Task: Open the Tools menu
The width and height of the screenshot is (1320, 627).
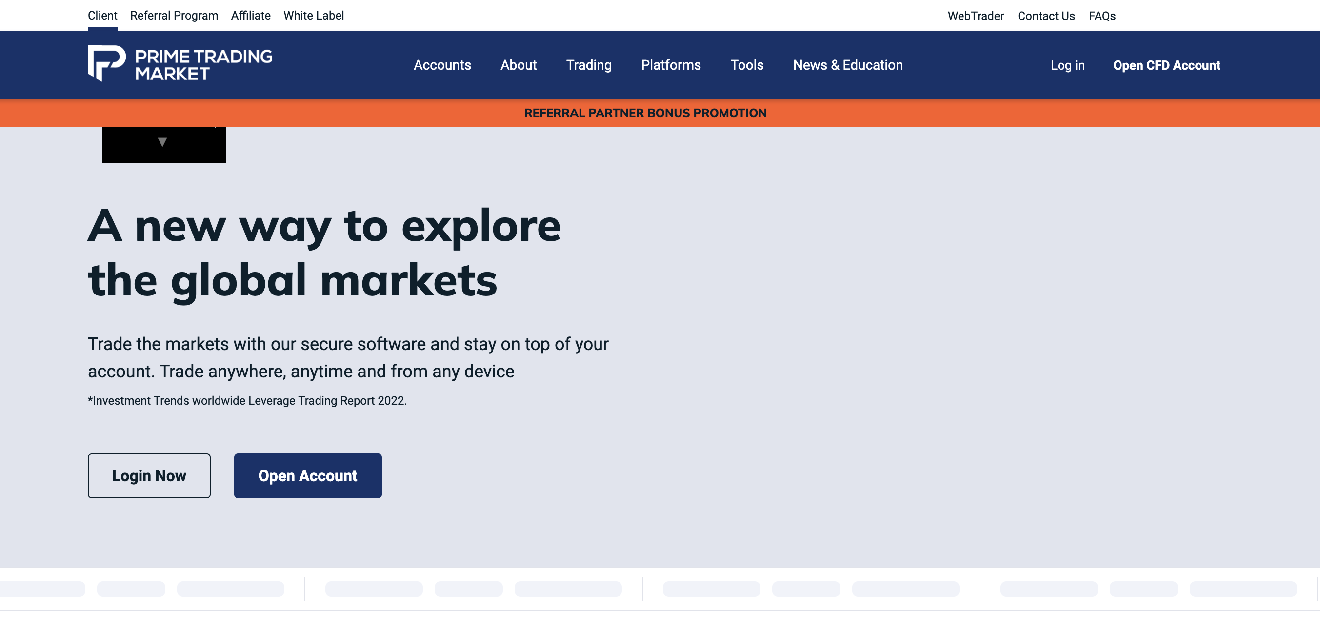Action: pos(747,65)
